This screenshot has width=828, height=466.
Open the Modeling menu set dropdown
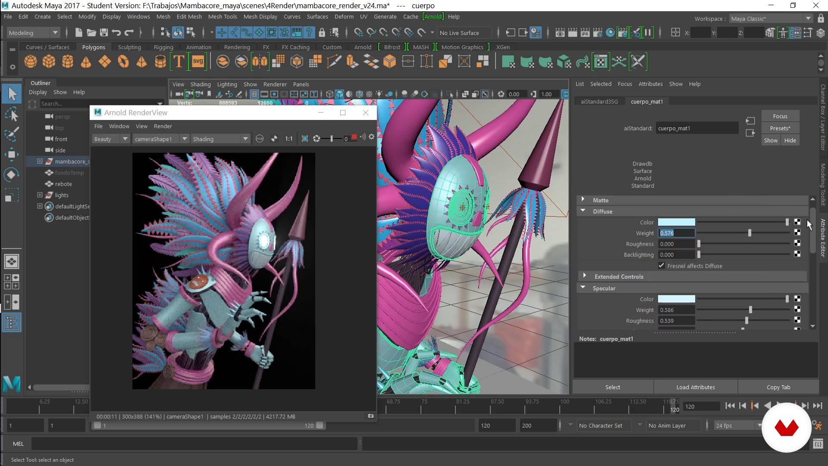(33, 32)
